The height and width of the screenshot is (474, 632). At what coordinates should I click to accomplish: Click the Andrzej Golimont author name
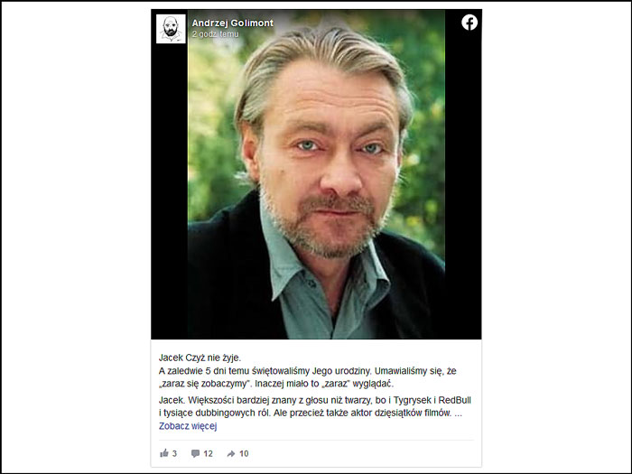pyautogui.click(x=233, y=23)
